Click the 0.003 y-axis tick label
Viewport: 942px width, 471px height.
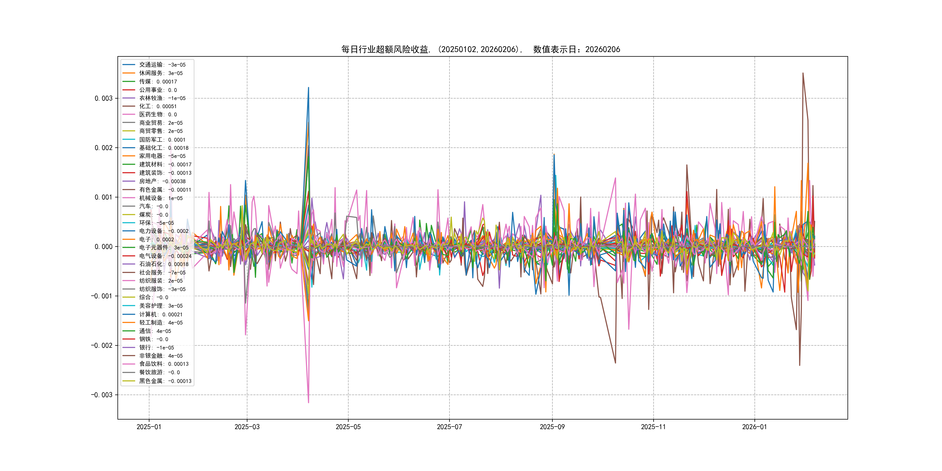click(104, 98)
